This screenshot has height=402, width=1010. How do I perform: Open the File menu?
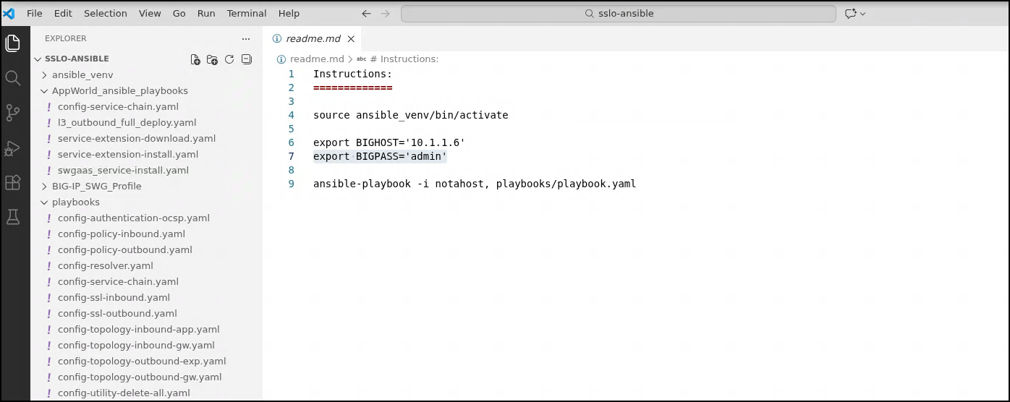click(x=34, y=13)
